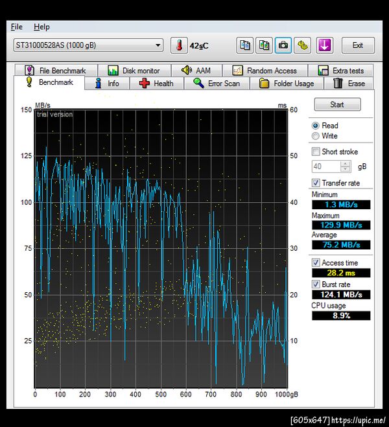Enable the Short stroke checkbox
The image size is (389, 427).
[316, 152]
